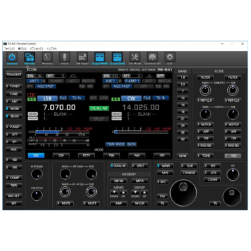Toggle the COMP compressor button
The image size is (251, 251).
[14, 178]
